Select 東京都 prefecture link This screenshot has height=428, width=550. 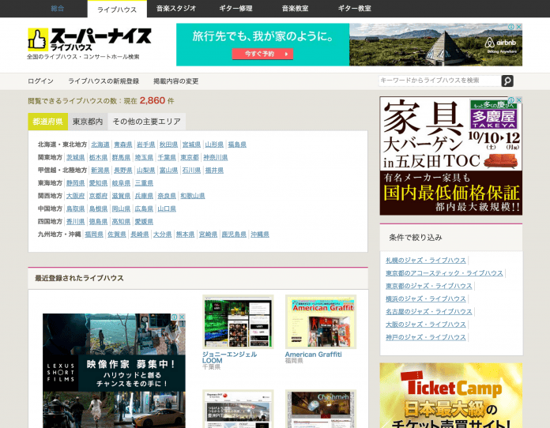pos(190,157)
